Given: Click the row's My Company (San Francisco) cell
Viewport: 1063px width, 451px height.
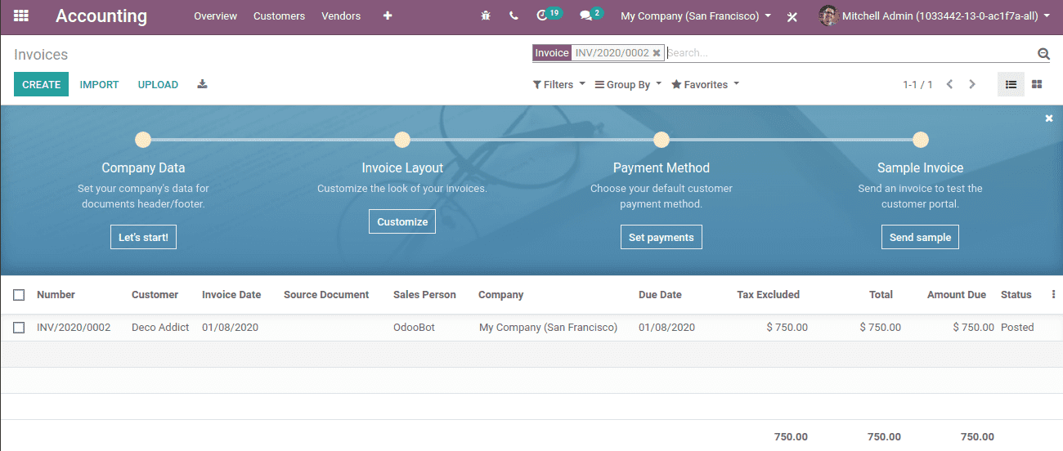Looking at the screenshot, I should coord(548,328).
